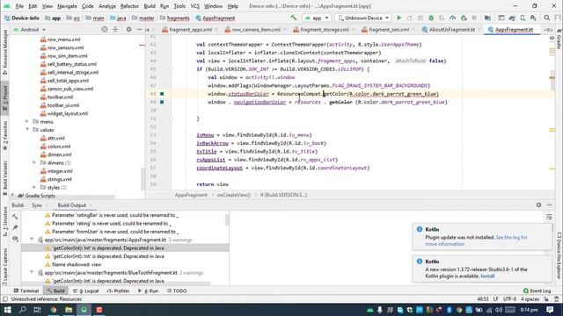Screen dimensions: 563x316
Task: Open AVD Manager device icon
Action: point(523,18)
